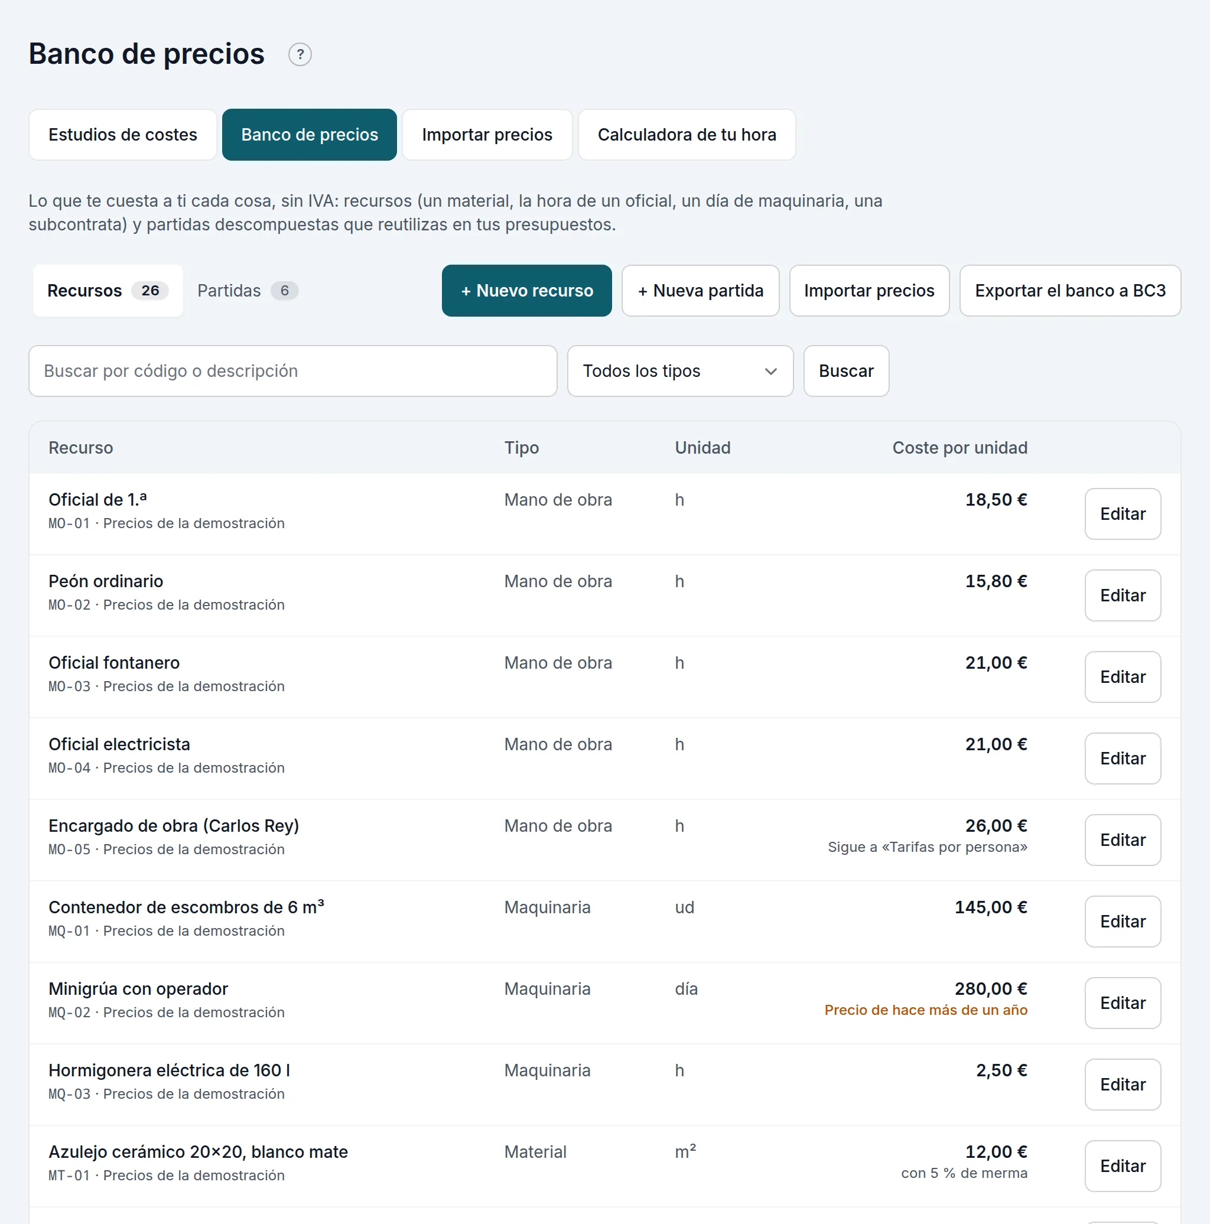The image size is (1210, 1224).
Task: Edit the Peón ordinario resource
Action: tap(1123, 595)
